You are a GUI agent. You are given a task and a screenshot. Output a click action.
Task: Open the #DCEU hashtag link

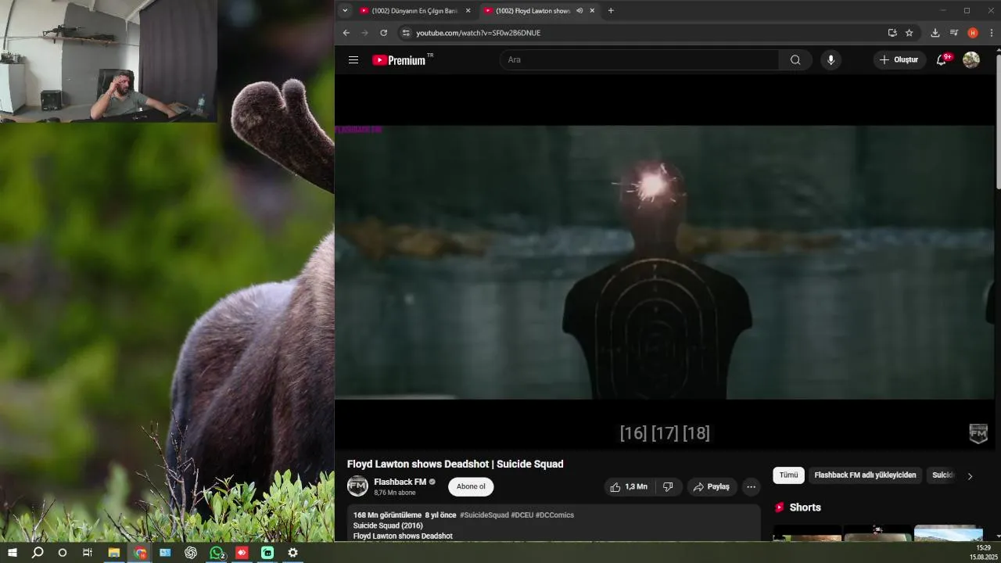click(x=522, y=515)
